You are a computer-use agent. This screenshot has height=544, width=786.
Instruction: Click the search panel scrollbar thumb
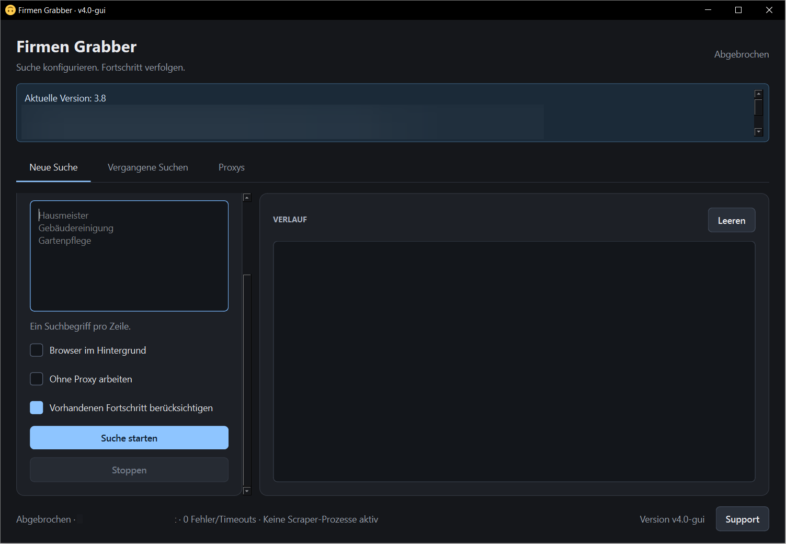click(247, 380)
